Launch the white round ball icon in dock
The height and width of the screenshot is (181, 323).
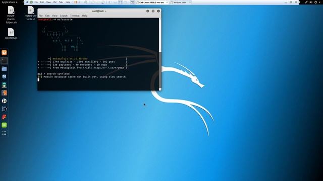pos(4,101)
